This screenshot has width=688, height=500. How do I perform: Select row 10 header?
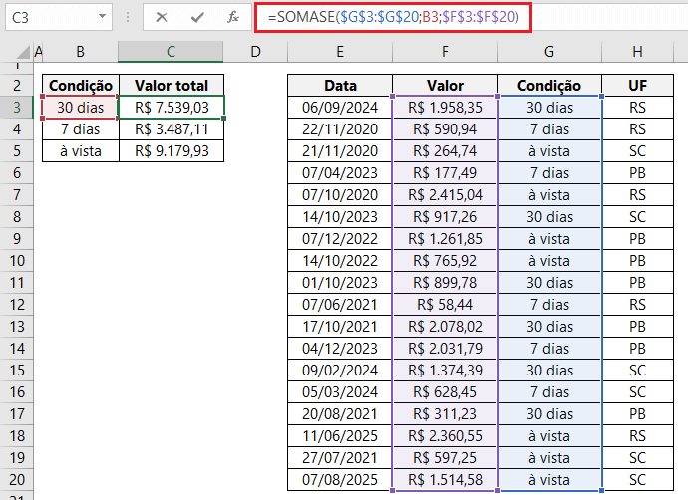point(17,260)
